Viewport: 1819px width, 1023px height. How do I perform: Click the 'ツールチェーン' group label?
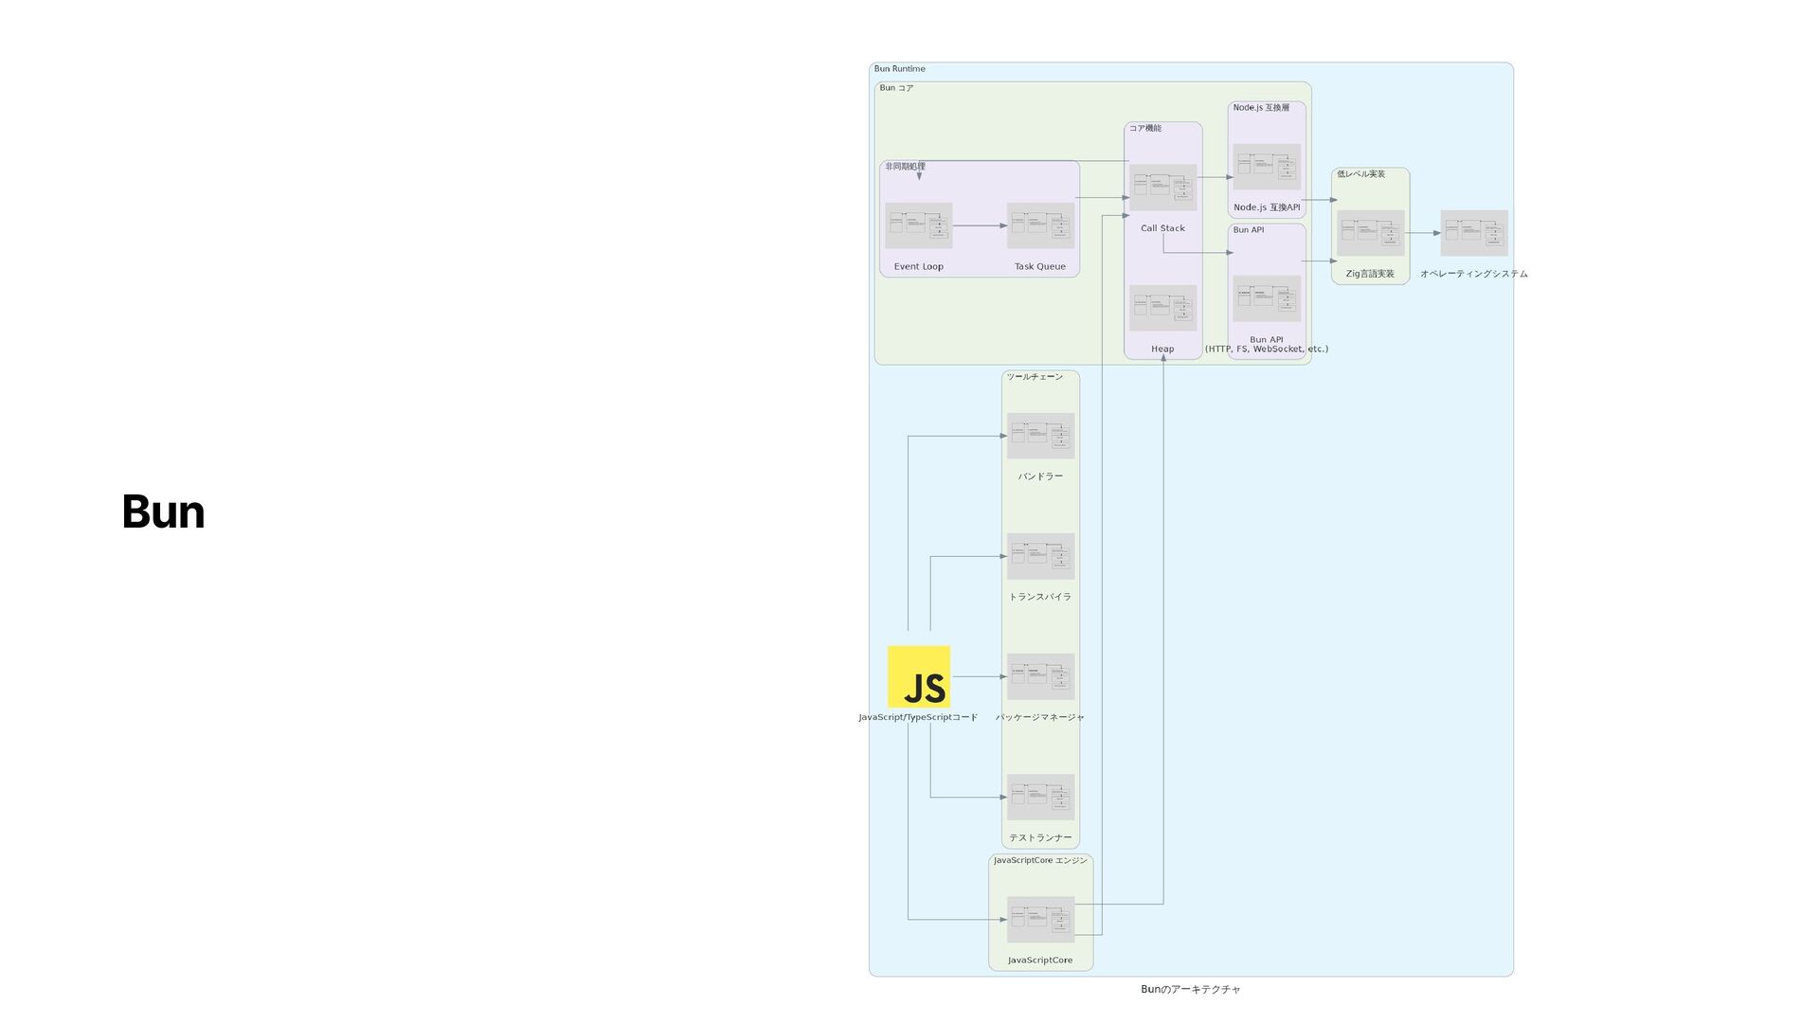(x=1035, y=377)
